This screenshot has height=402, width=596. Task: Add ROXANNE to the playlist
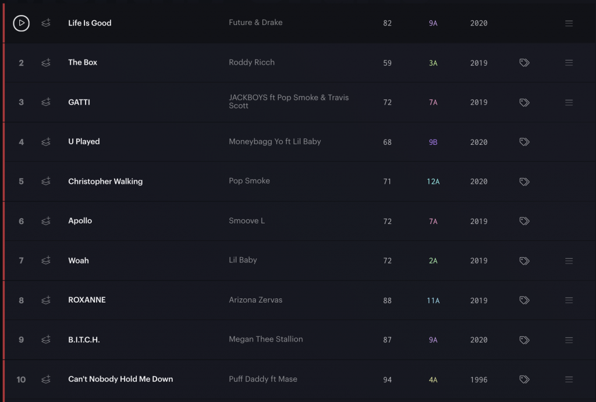click(x=46, y=300)
